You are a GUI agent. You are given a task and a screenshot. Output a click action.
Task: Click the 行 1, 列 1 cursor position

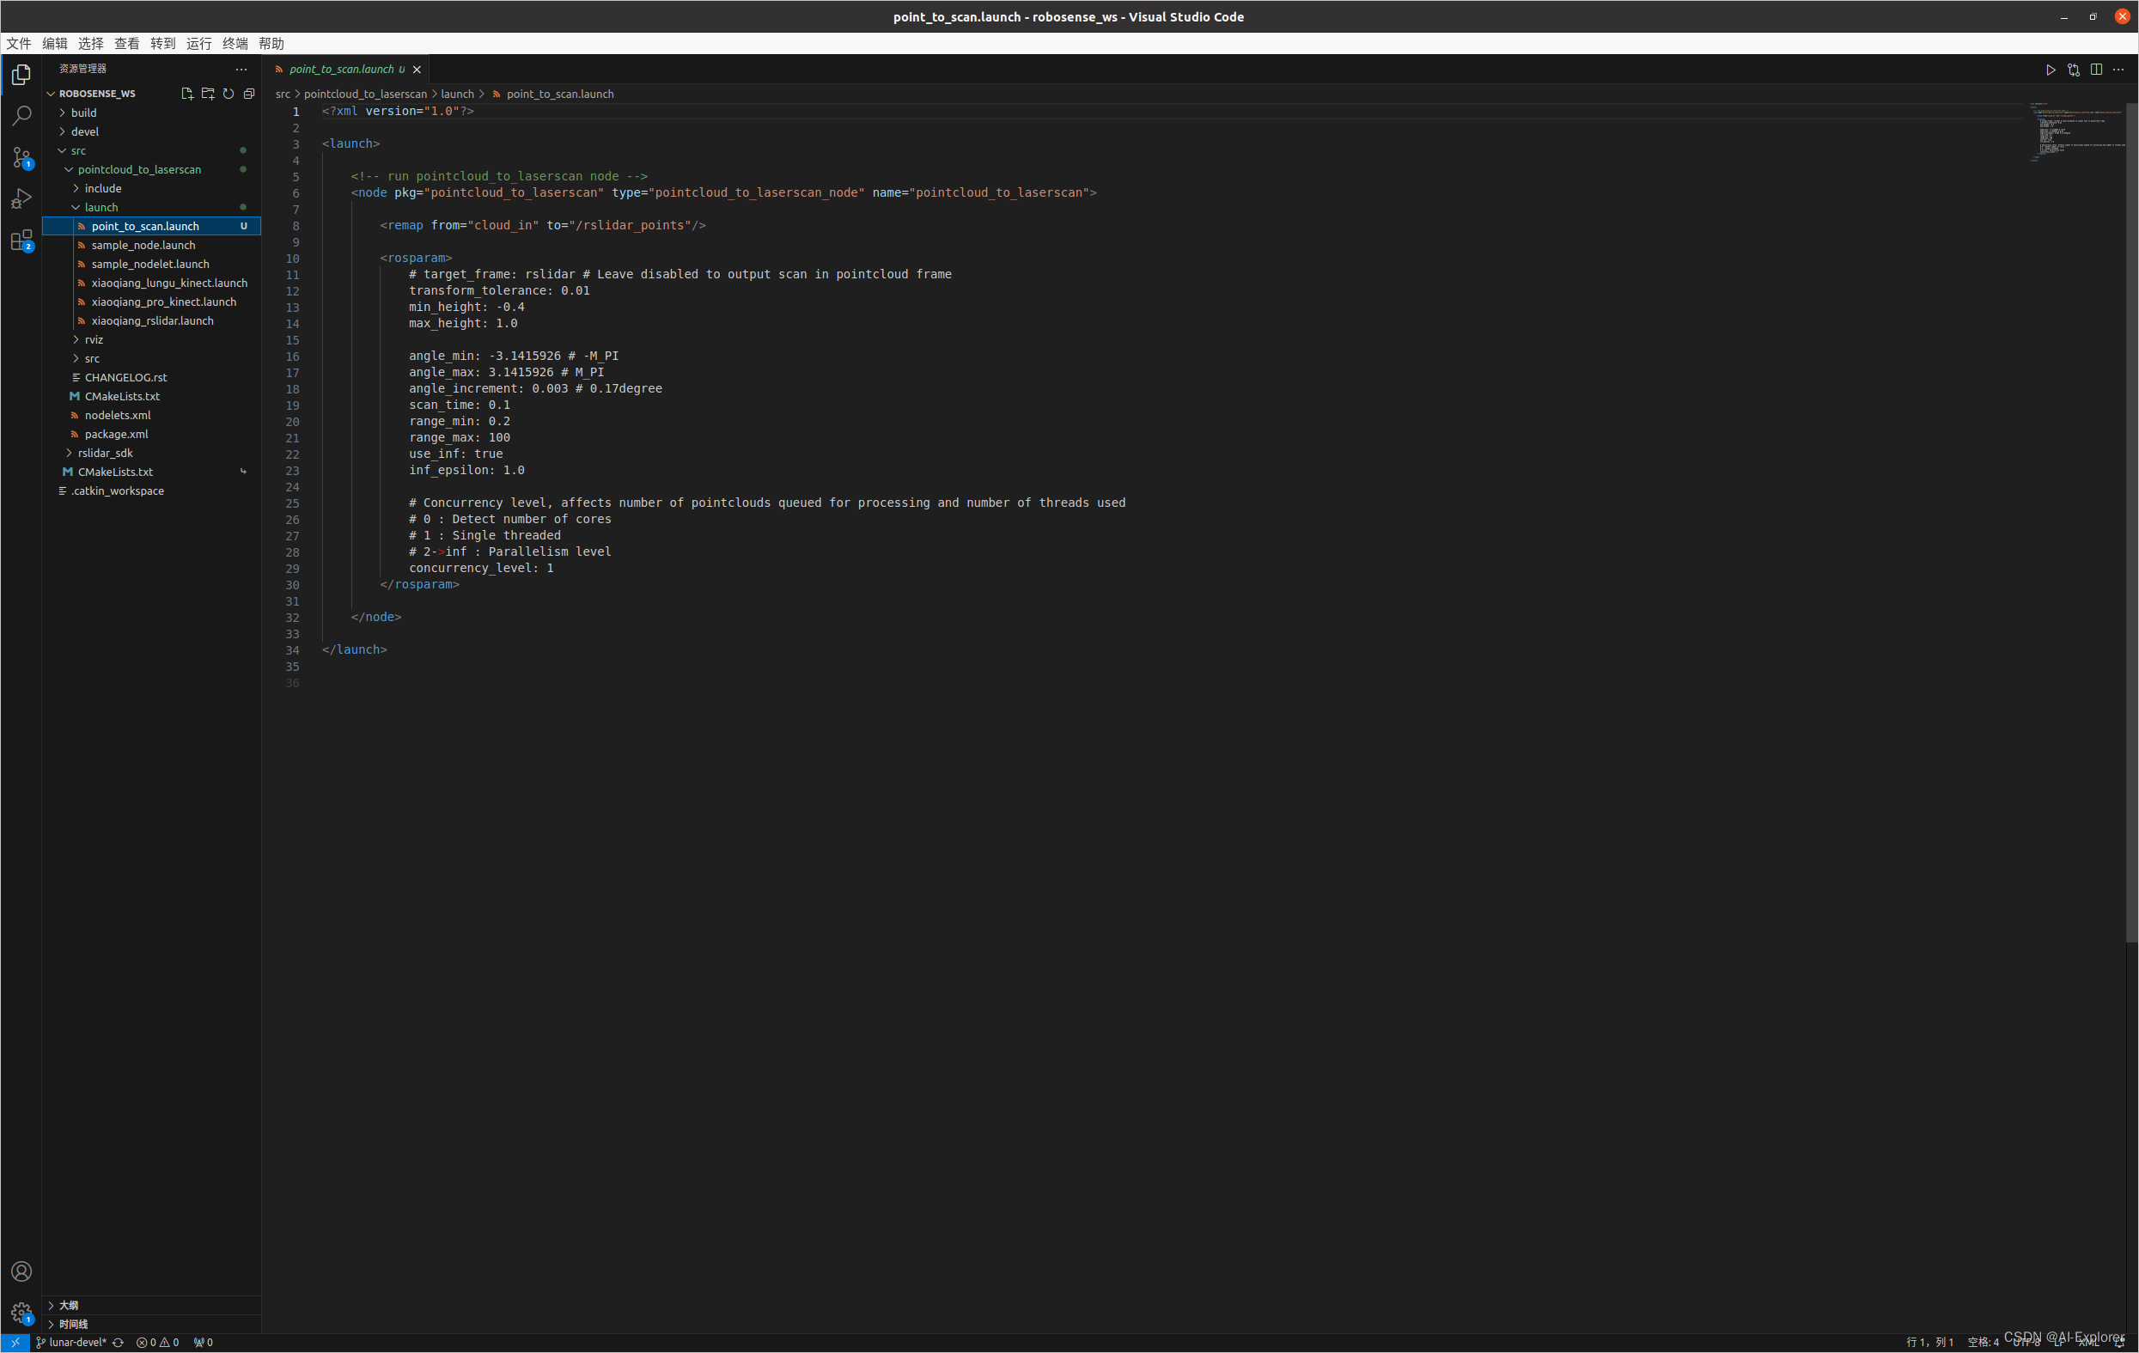tap(1929, 1343)
